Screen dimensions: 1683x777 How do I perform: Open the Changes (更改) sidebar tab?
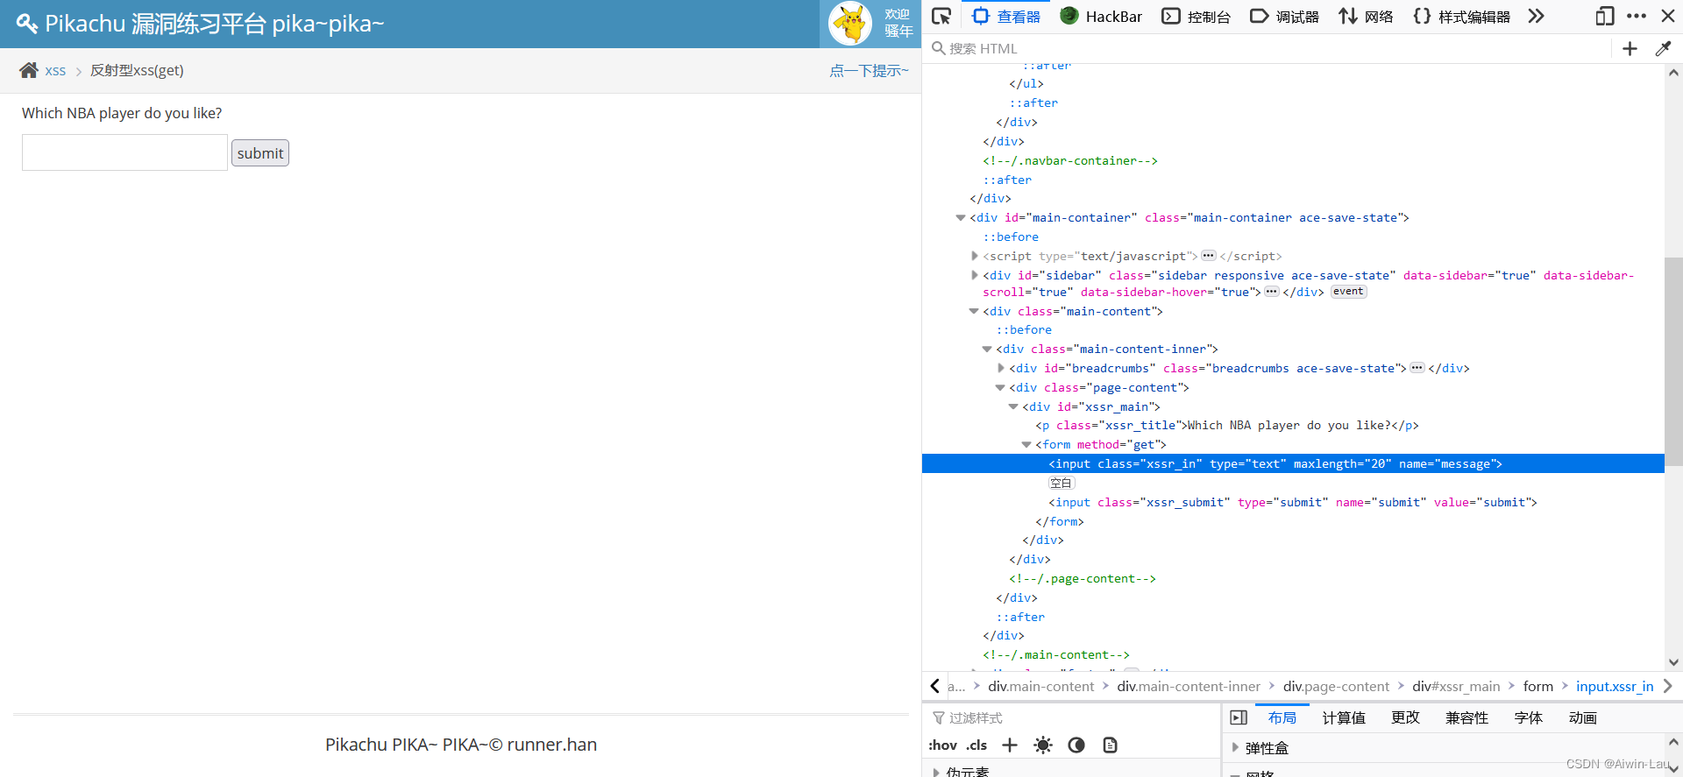(1405, 718)
